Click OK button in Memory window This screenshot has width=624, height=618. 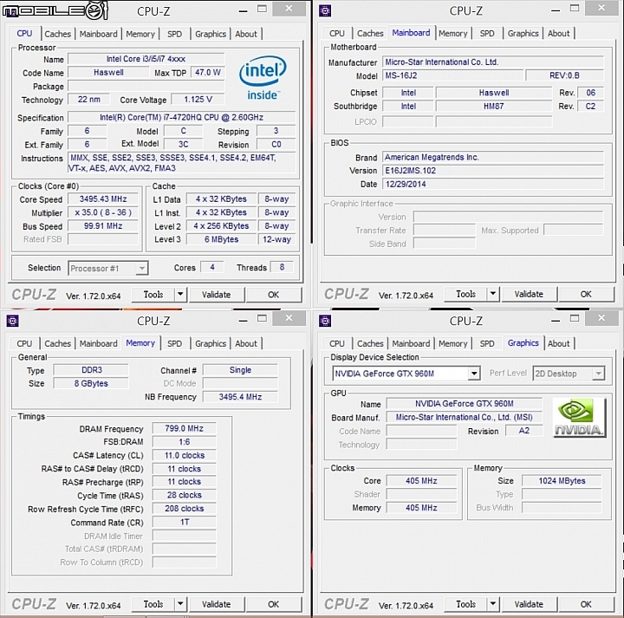click(x=273, y=603)
